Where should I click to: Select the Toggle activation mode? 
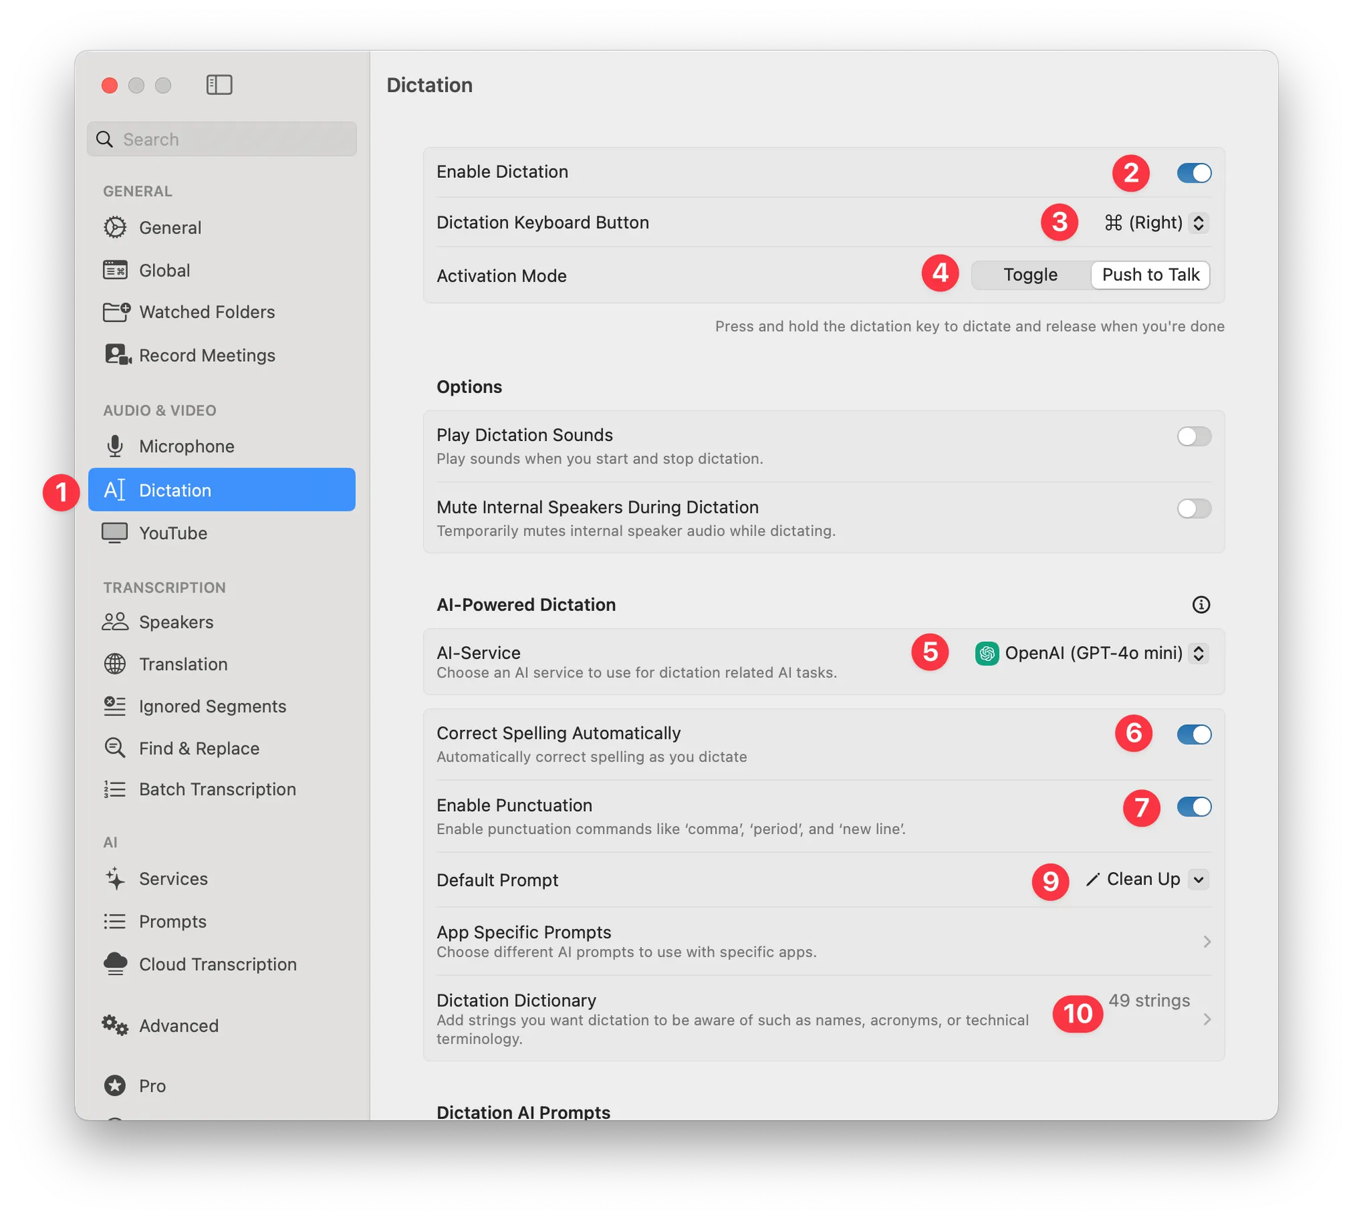pyautogui.click(x=1030, y=275)
